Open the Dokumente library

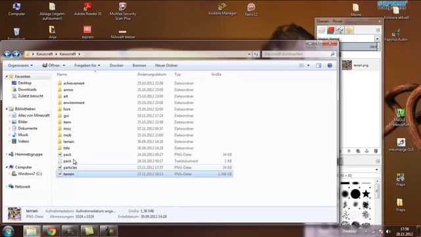click(28, 128)
